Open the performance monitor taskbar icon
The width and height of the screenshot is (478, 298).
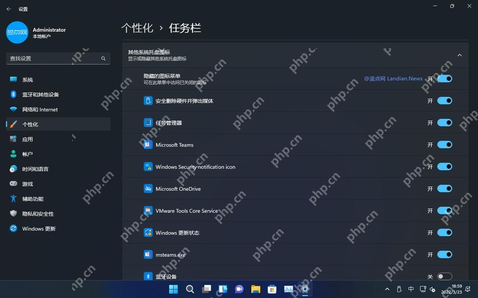pos(288,289)
